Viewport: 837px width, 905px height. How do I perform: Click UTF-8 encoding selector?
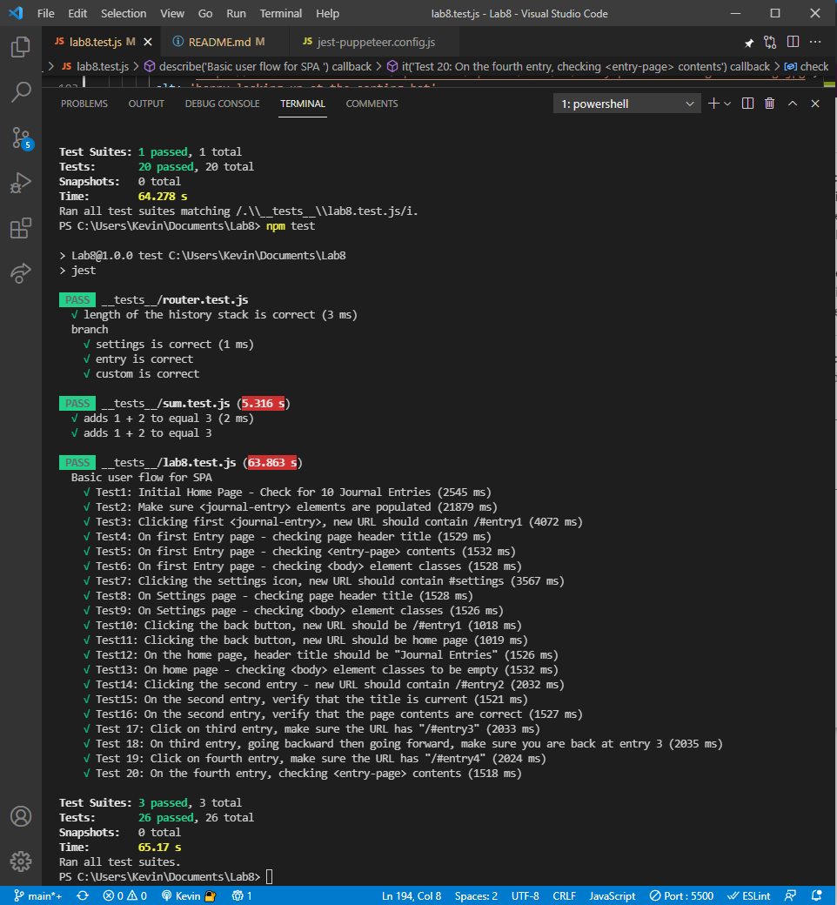pos(526,895)
